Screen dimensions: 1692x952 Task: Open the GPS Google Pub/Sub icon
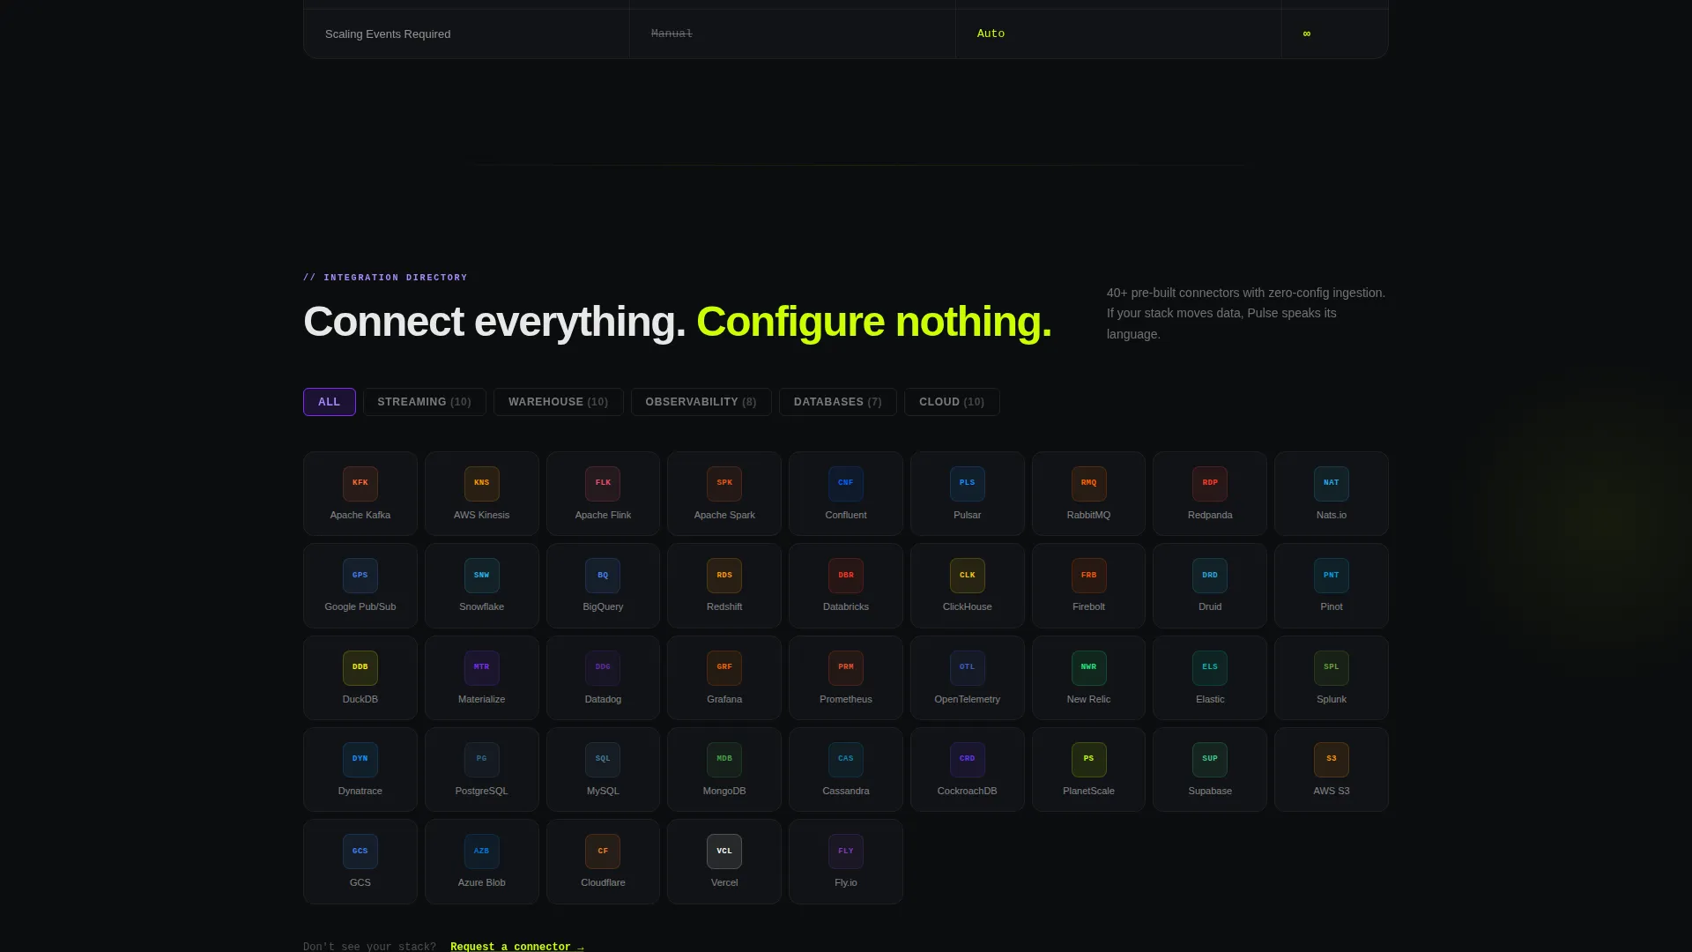click(360, 576)
